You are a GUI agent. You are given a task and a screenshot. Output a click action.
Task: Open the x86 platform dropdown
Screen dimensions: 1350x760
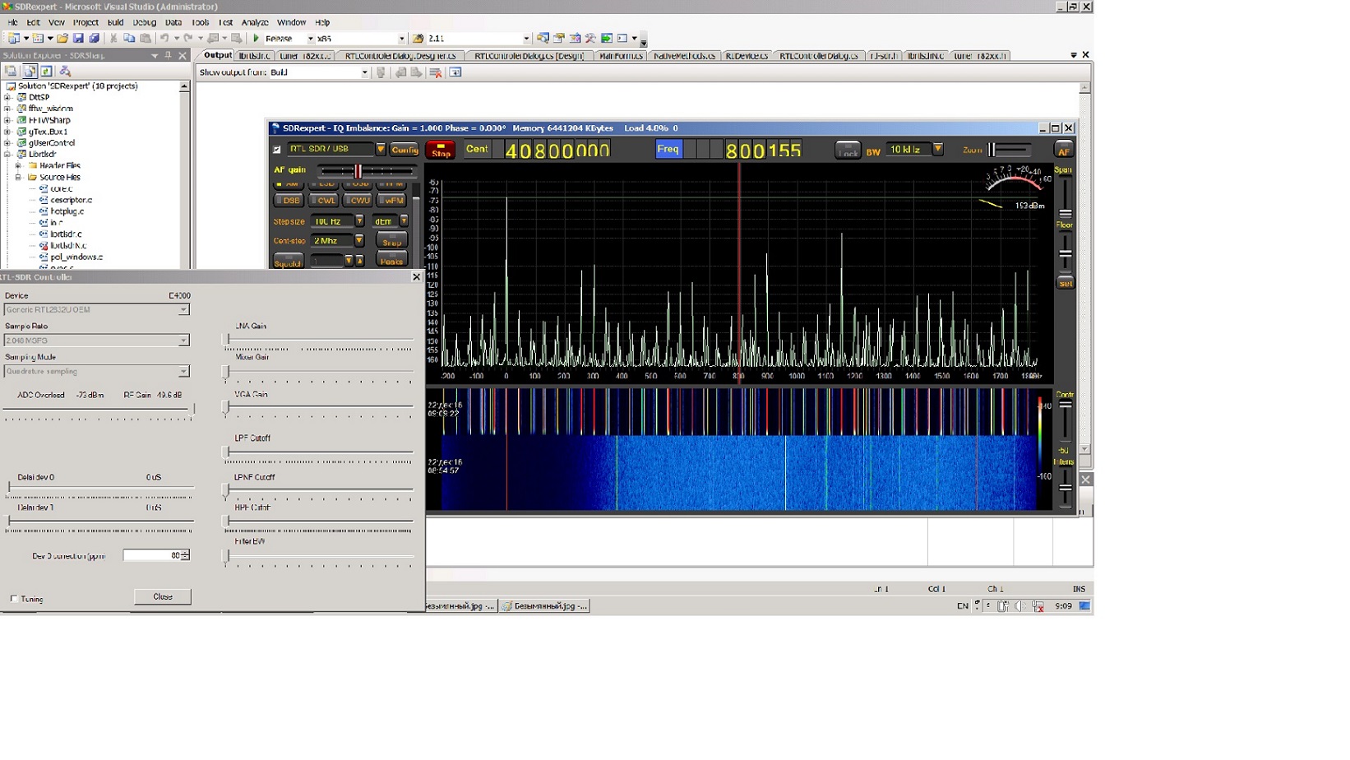pos(401,39)
